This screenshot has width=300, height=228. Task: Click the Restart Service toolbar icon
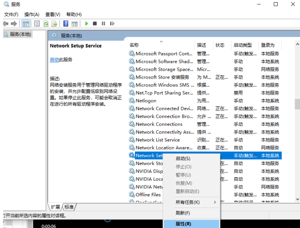click(112, 24)
